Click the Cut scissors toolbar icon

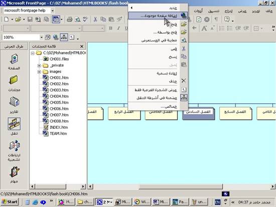[95, 20]
